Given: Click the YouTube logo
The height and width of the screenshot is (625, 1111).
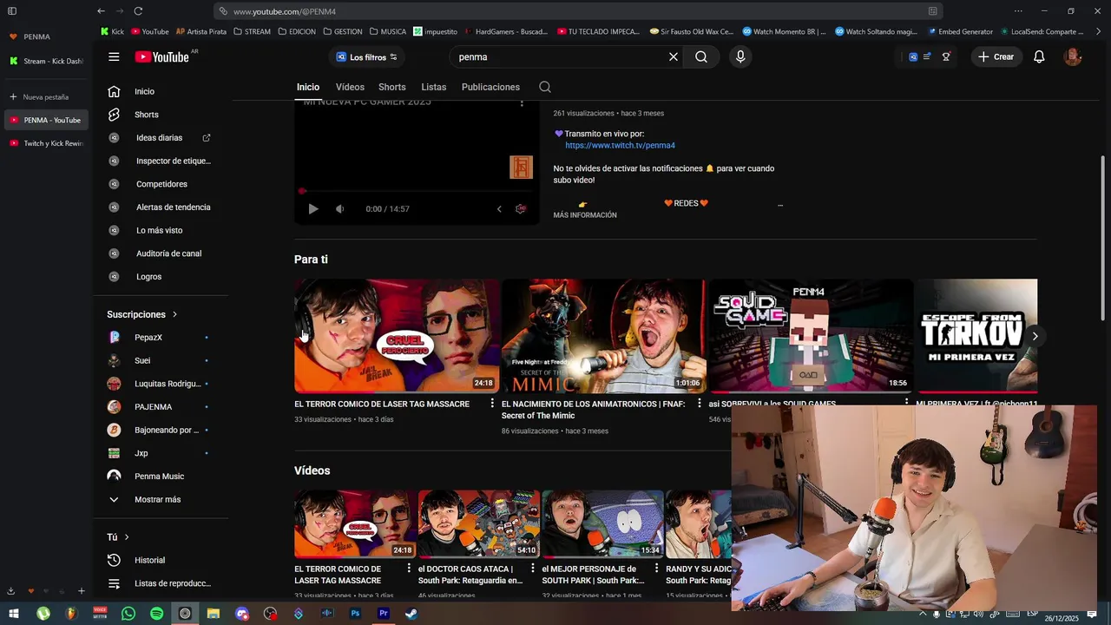Looking at the screenshot, I should [162, 57].
